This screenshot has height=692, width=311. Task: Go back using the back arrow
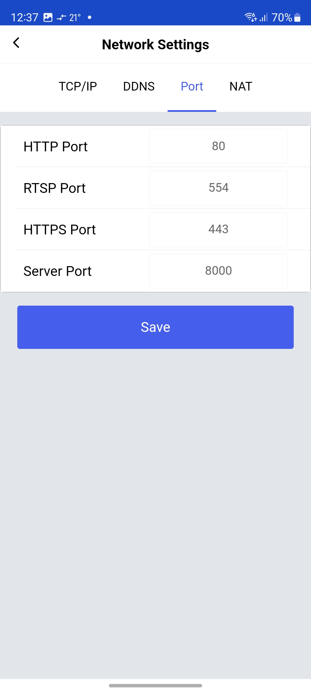(x=16, y=43)
